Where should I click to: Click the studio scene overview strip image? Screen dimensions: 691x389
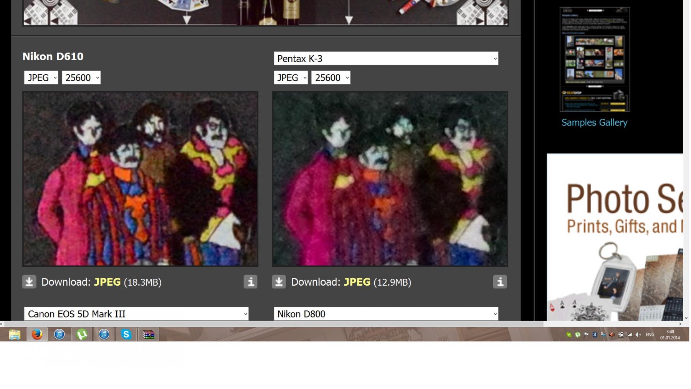(266, 13)
